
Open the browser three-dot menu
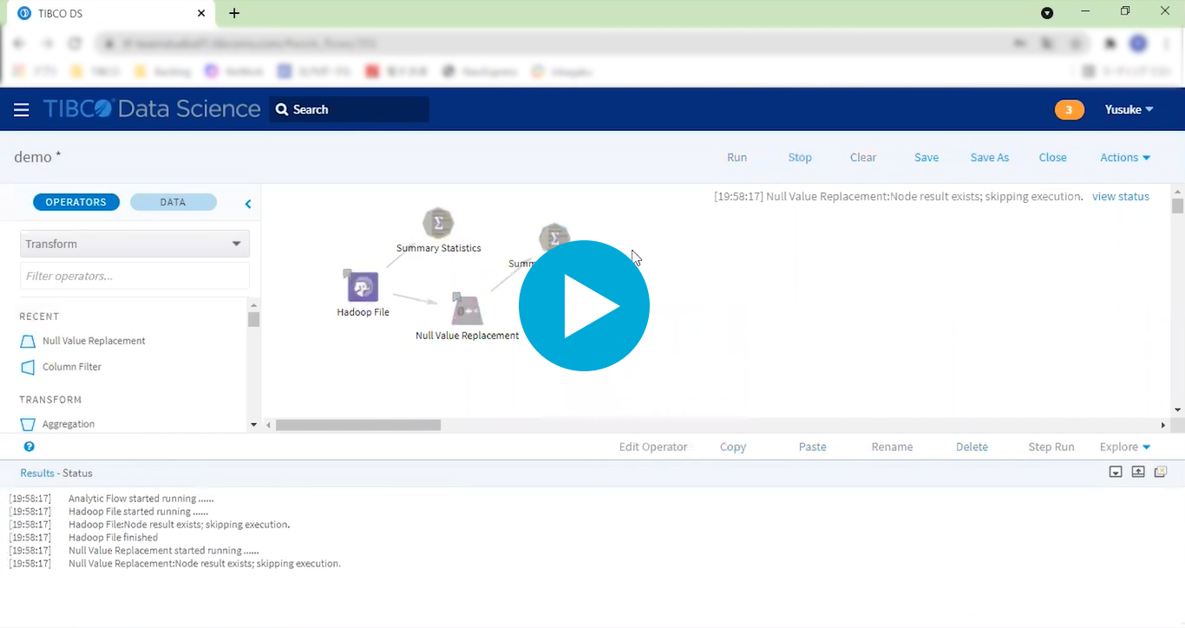(1166, 43)
